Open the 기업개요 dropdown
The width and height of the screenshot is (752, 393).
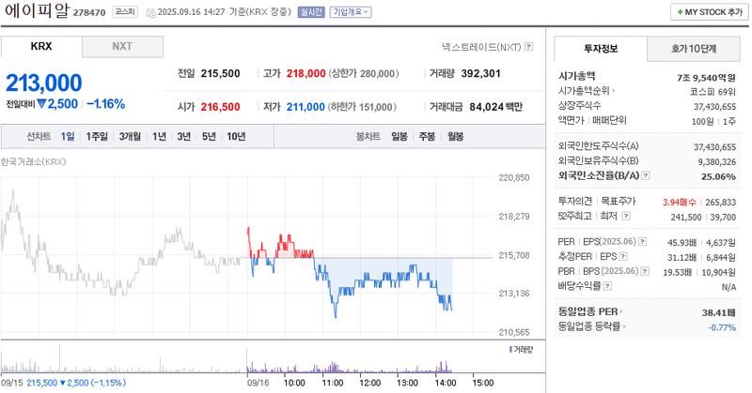point(351,12)
